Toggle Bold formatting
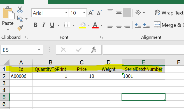This screenshot has width=184, height=109. point(36,25)
